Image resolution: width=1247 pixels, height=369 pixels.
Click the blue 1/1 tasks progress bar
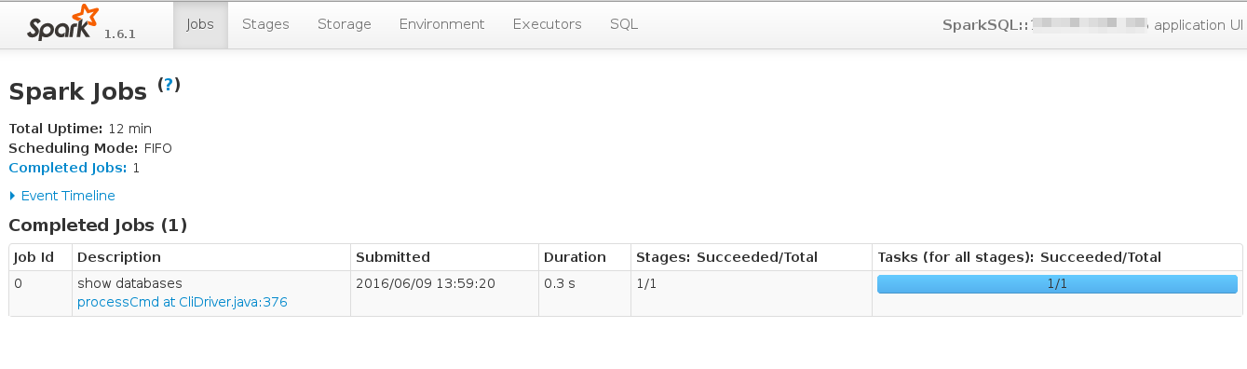pyautogui.click(x=1057, y=284)
